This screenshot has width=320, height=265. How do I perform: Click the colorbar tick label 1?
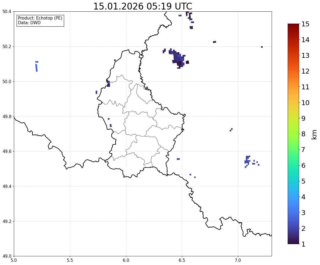pos(303,244)
